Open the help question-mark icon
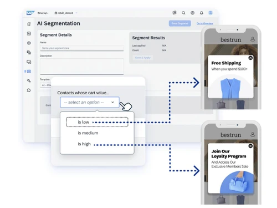Image resolution: width=277 pixels, height=208 pixels. click(x=192, y=13)
